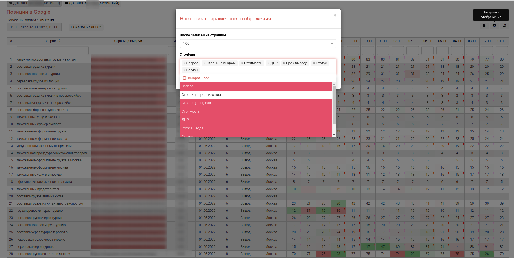Remove the Регион column tag
The height and width of the screenshot is (258, 514).
pyautogui.click(x=184, y=70)
